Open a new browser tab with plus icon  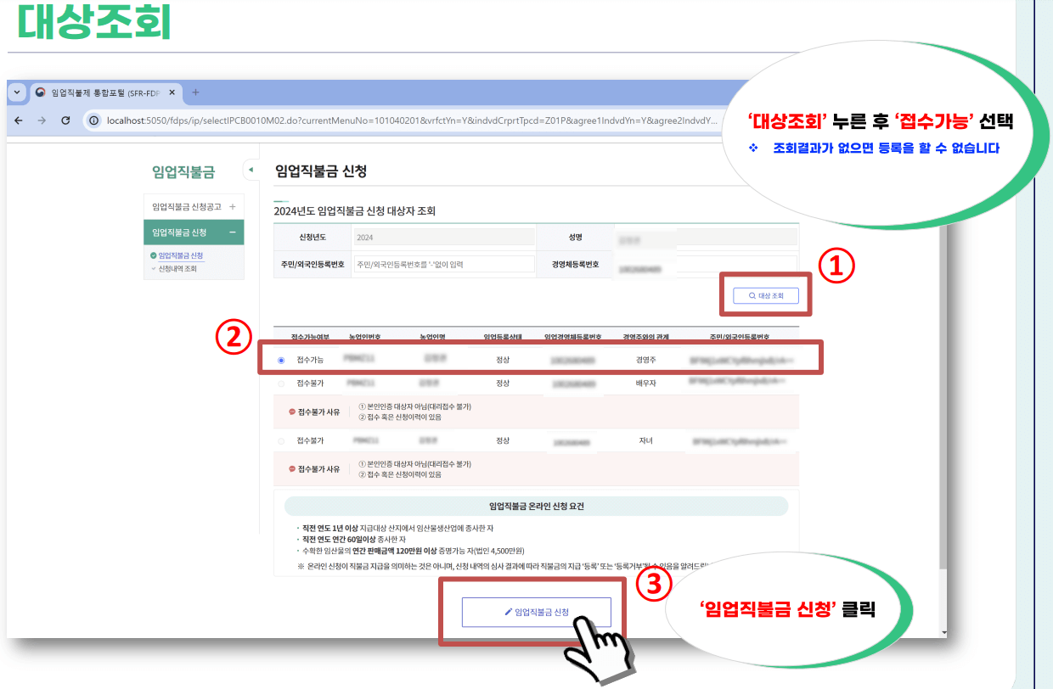(x=195, y=92)
